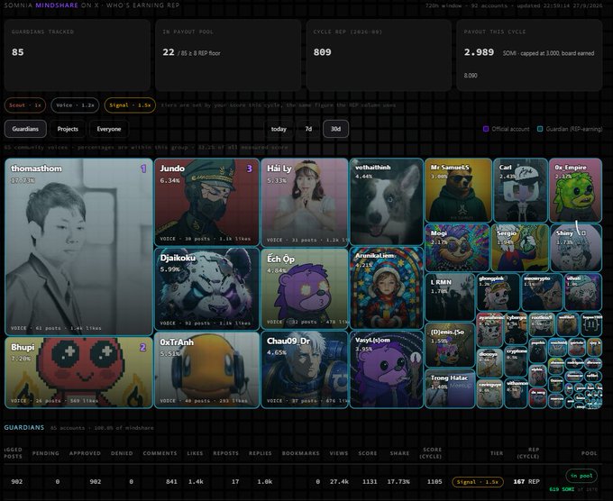This screenshot has width=613, height=501.
Task: Sort by the SHARE column header
Action: 399,453
